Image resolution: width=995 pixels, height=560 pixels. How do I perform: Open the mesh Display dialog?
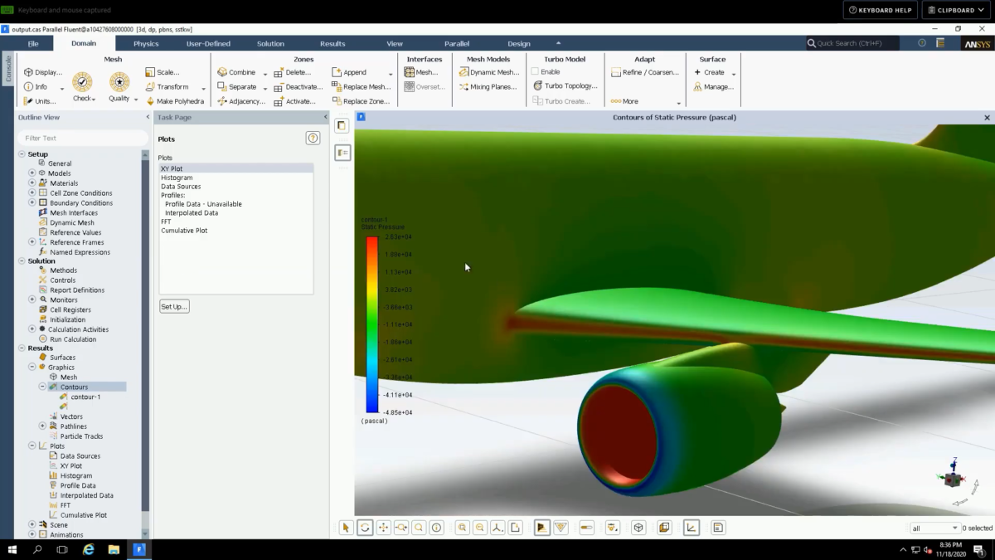[x=43, y=72]
